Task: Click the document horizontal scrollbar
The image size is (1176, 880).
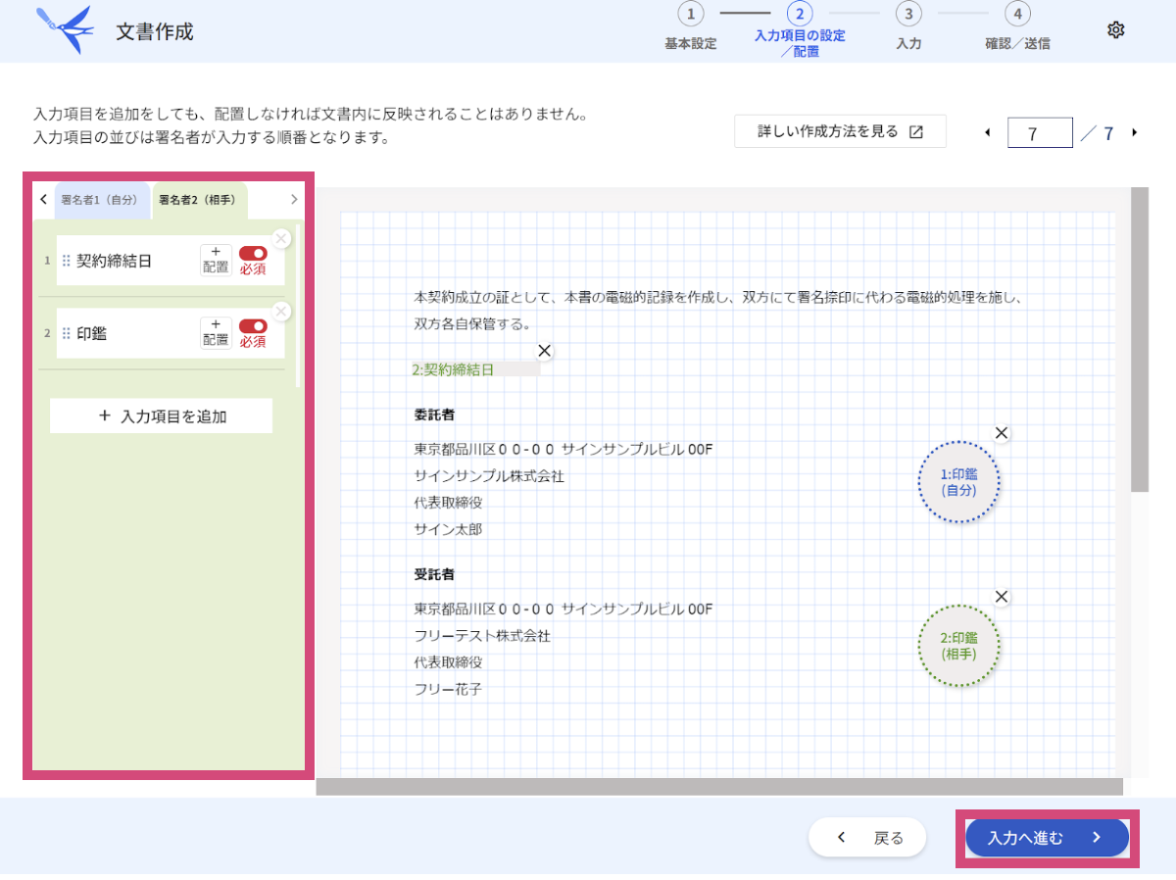Action: click(719, 787)
